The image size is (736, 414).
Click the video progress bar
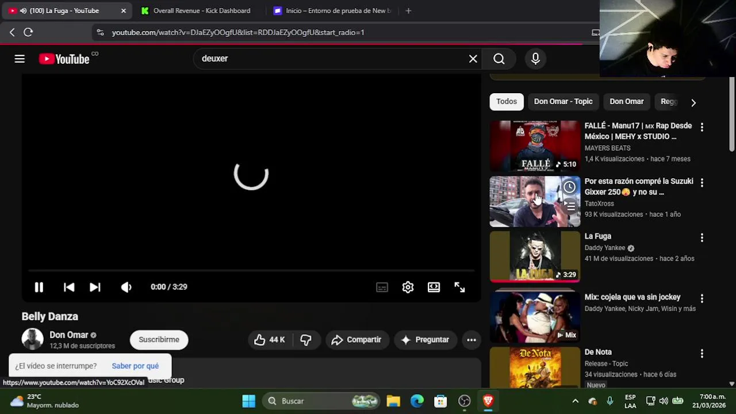(251, 270)
